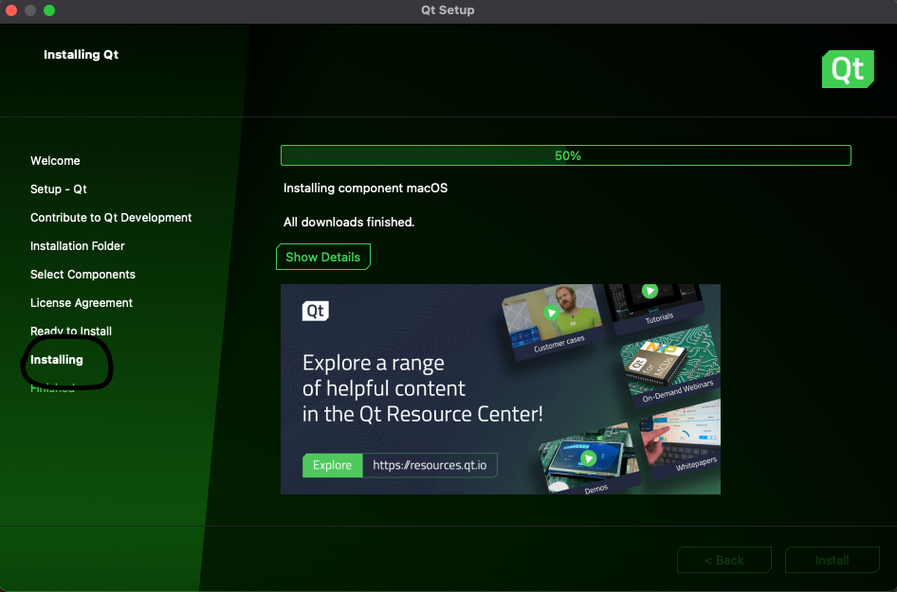Screen dimensions: 897x592
Task: Select the Welcome step in sidebar
Action: coord(55,161)
